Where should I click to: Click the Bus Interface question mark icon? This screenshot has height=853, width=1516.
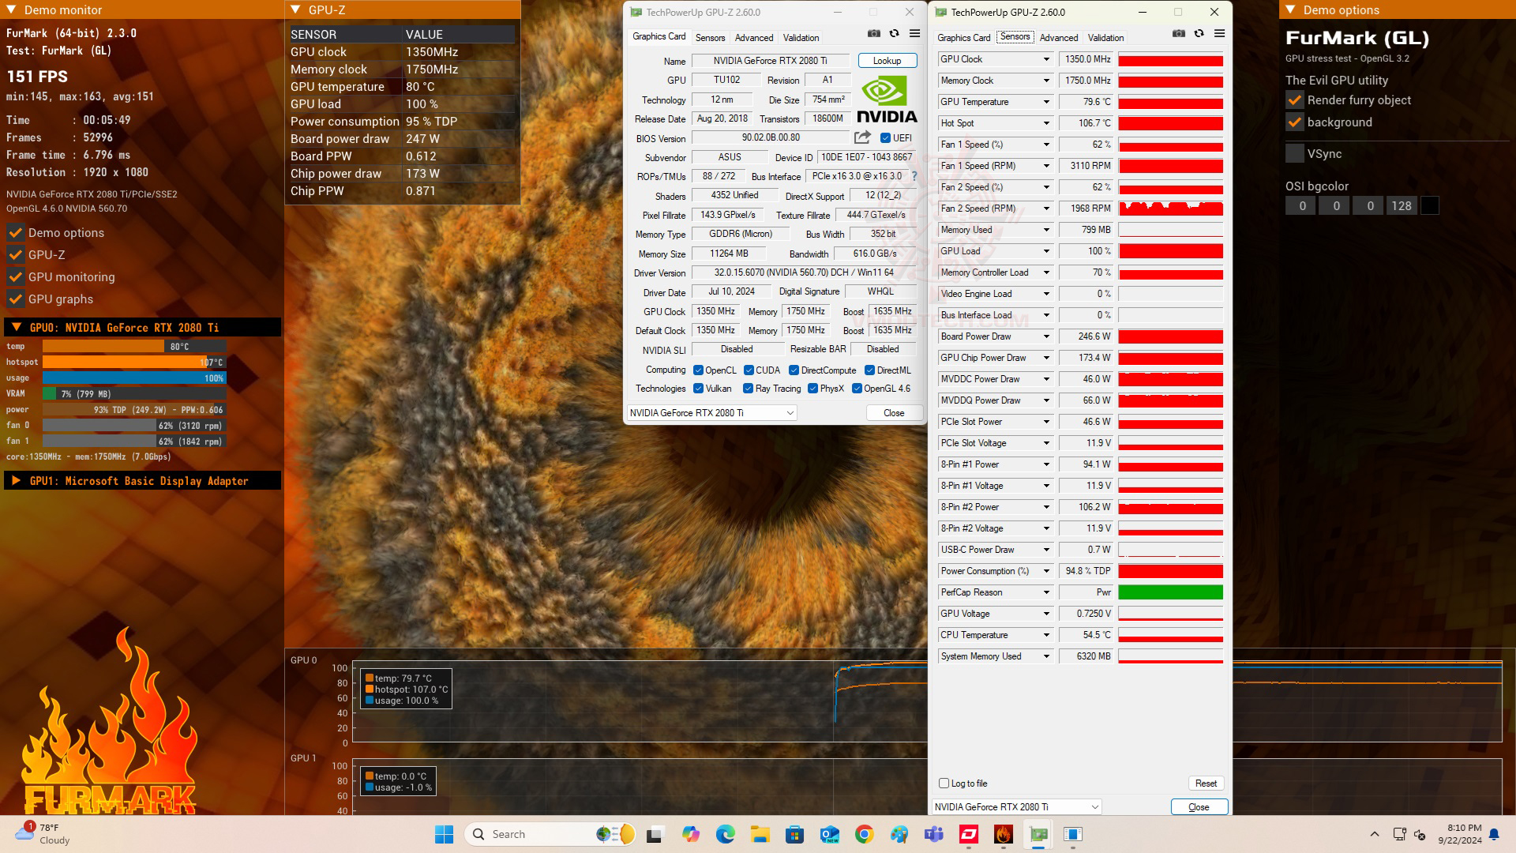[x=914, y=176]
